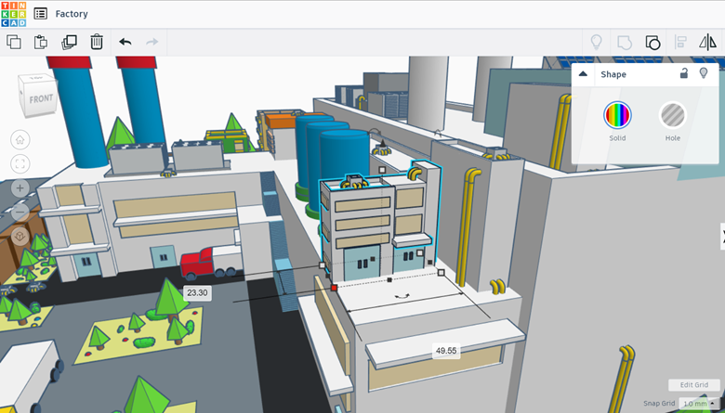The width and height of the screenshot is (725, 413).
Task: Collapse the Shape panel arrow
Action: click(583, 74)
